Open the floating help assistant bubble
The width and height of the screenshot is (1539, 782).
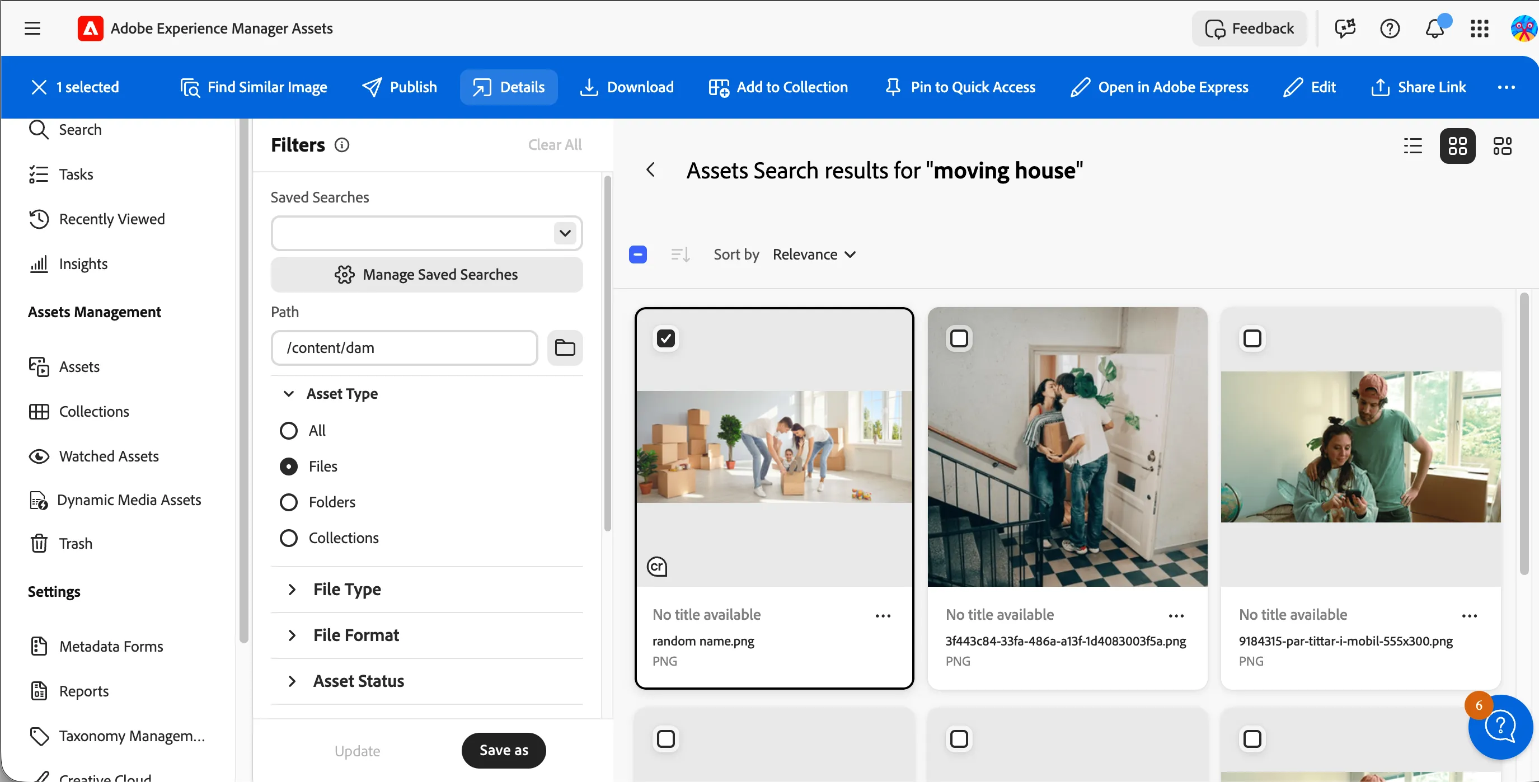coord(1500,727)
